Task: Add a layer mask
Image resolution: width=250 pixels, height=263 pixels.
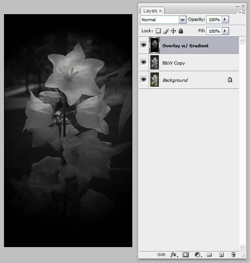Action: coord(185,255)
